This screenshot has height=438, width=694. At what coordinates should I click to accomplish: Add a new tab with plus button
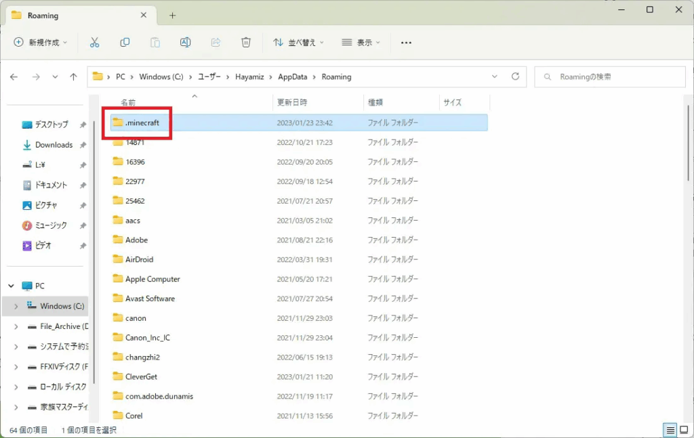[173, 15]
